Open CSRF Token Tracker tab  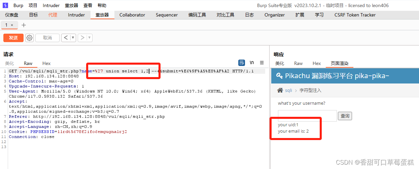(x=355, y=15)
